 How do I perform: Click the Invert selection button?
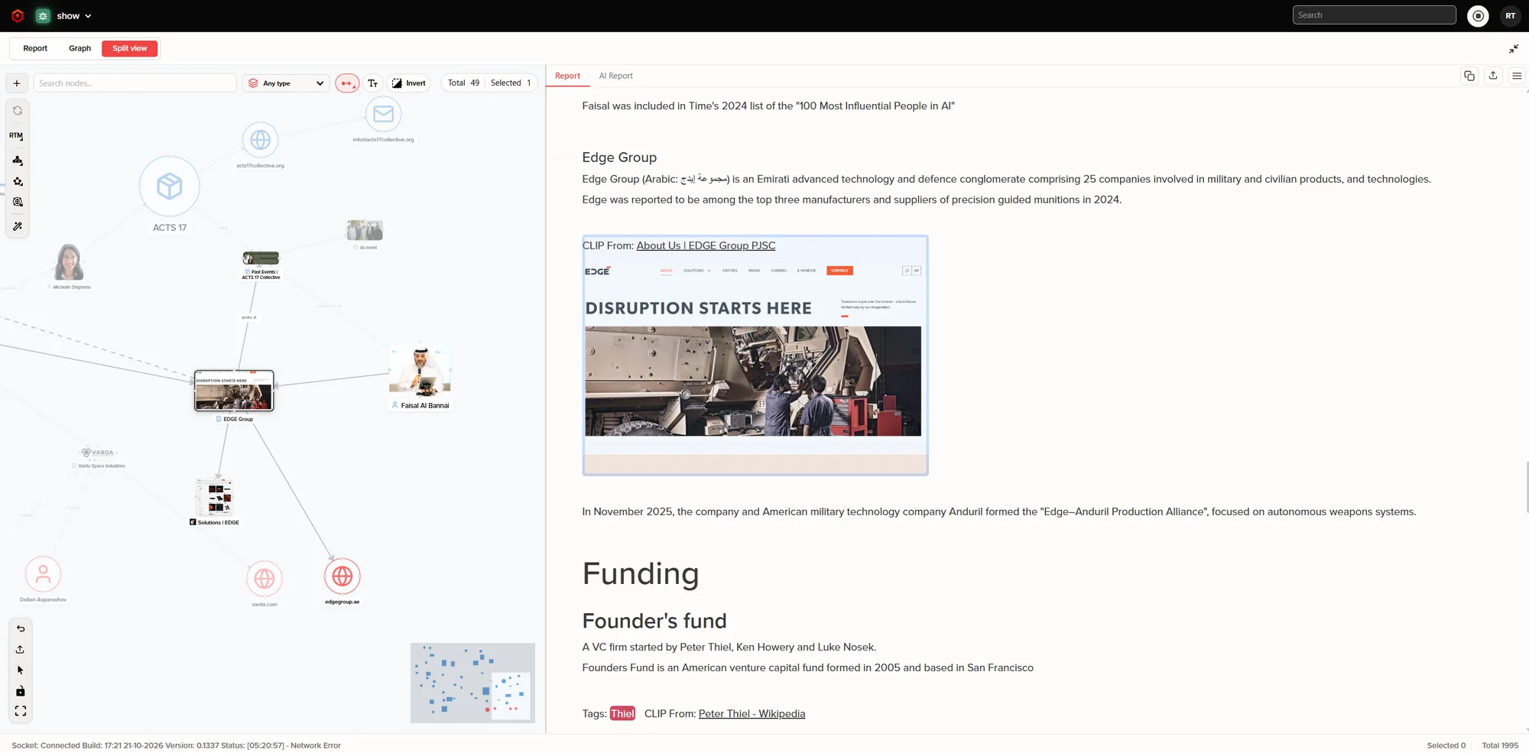pyautogui.click(x=409, y=83)
